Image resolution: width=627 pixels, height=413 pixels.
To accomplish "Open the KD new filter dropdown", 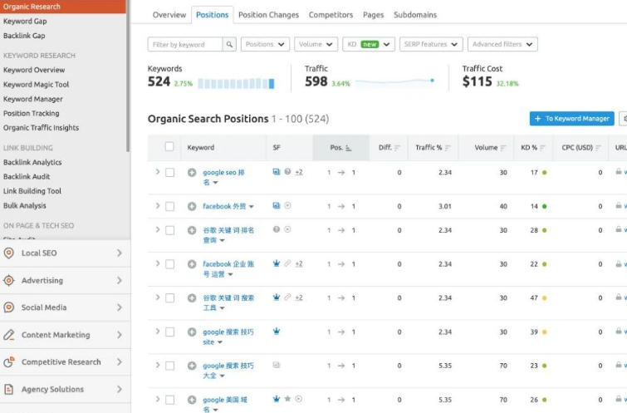I will click(369, 44).
